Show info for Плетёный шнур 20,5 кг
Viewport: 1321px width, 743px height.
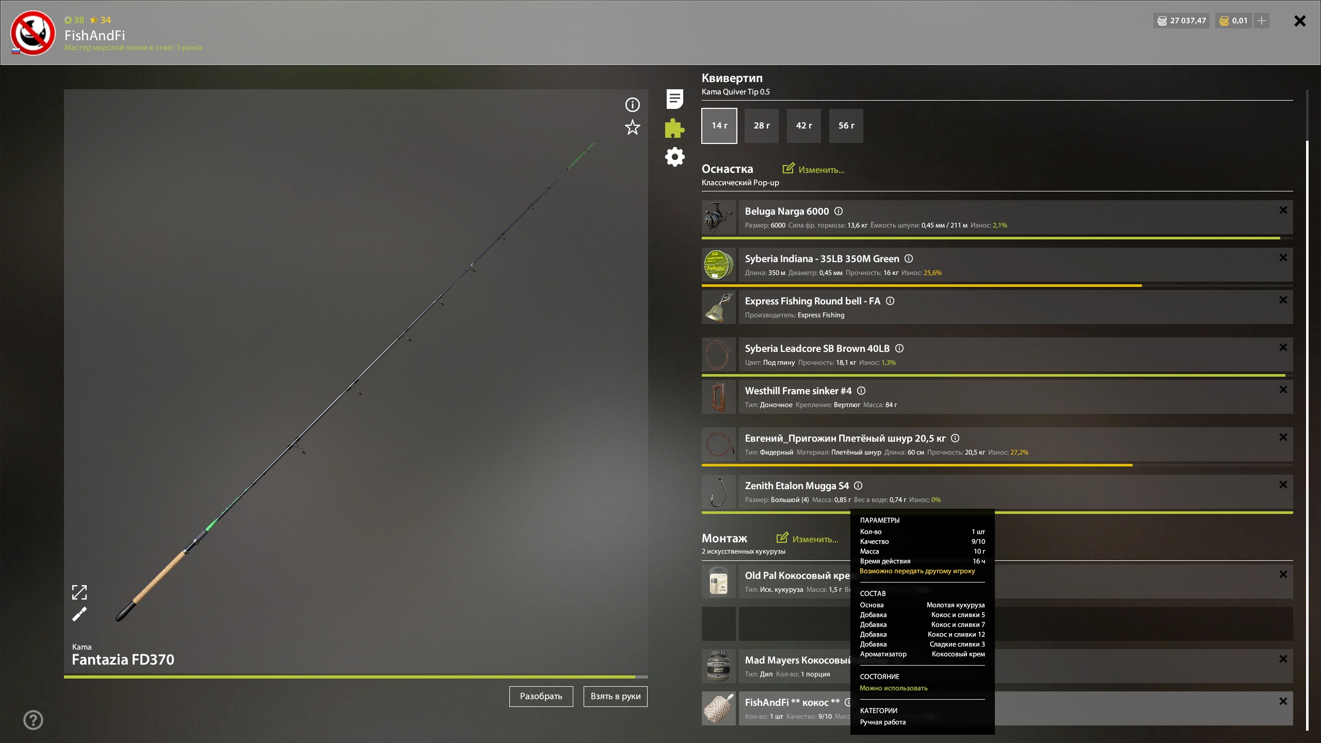pos(955,438)
